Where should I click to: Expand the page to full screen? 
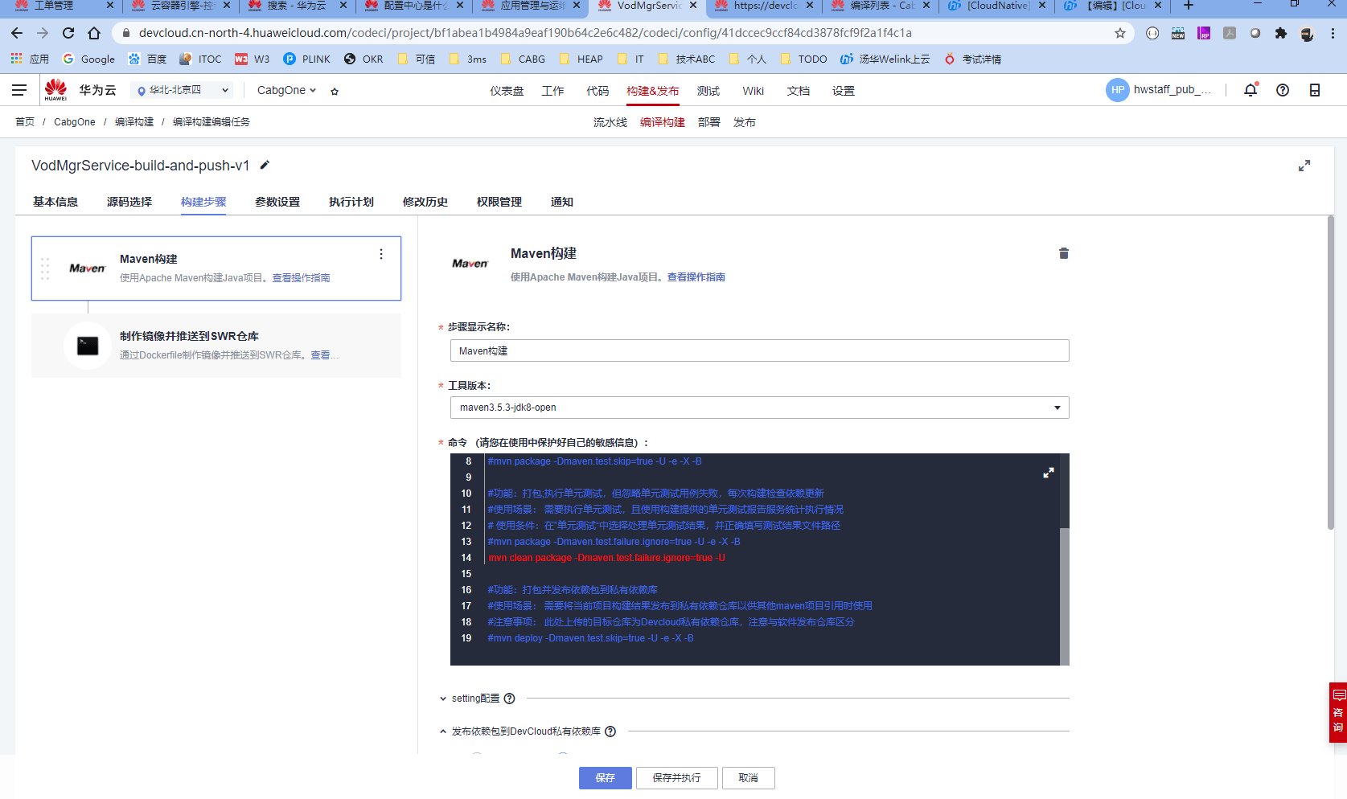[1304, 166]
